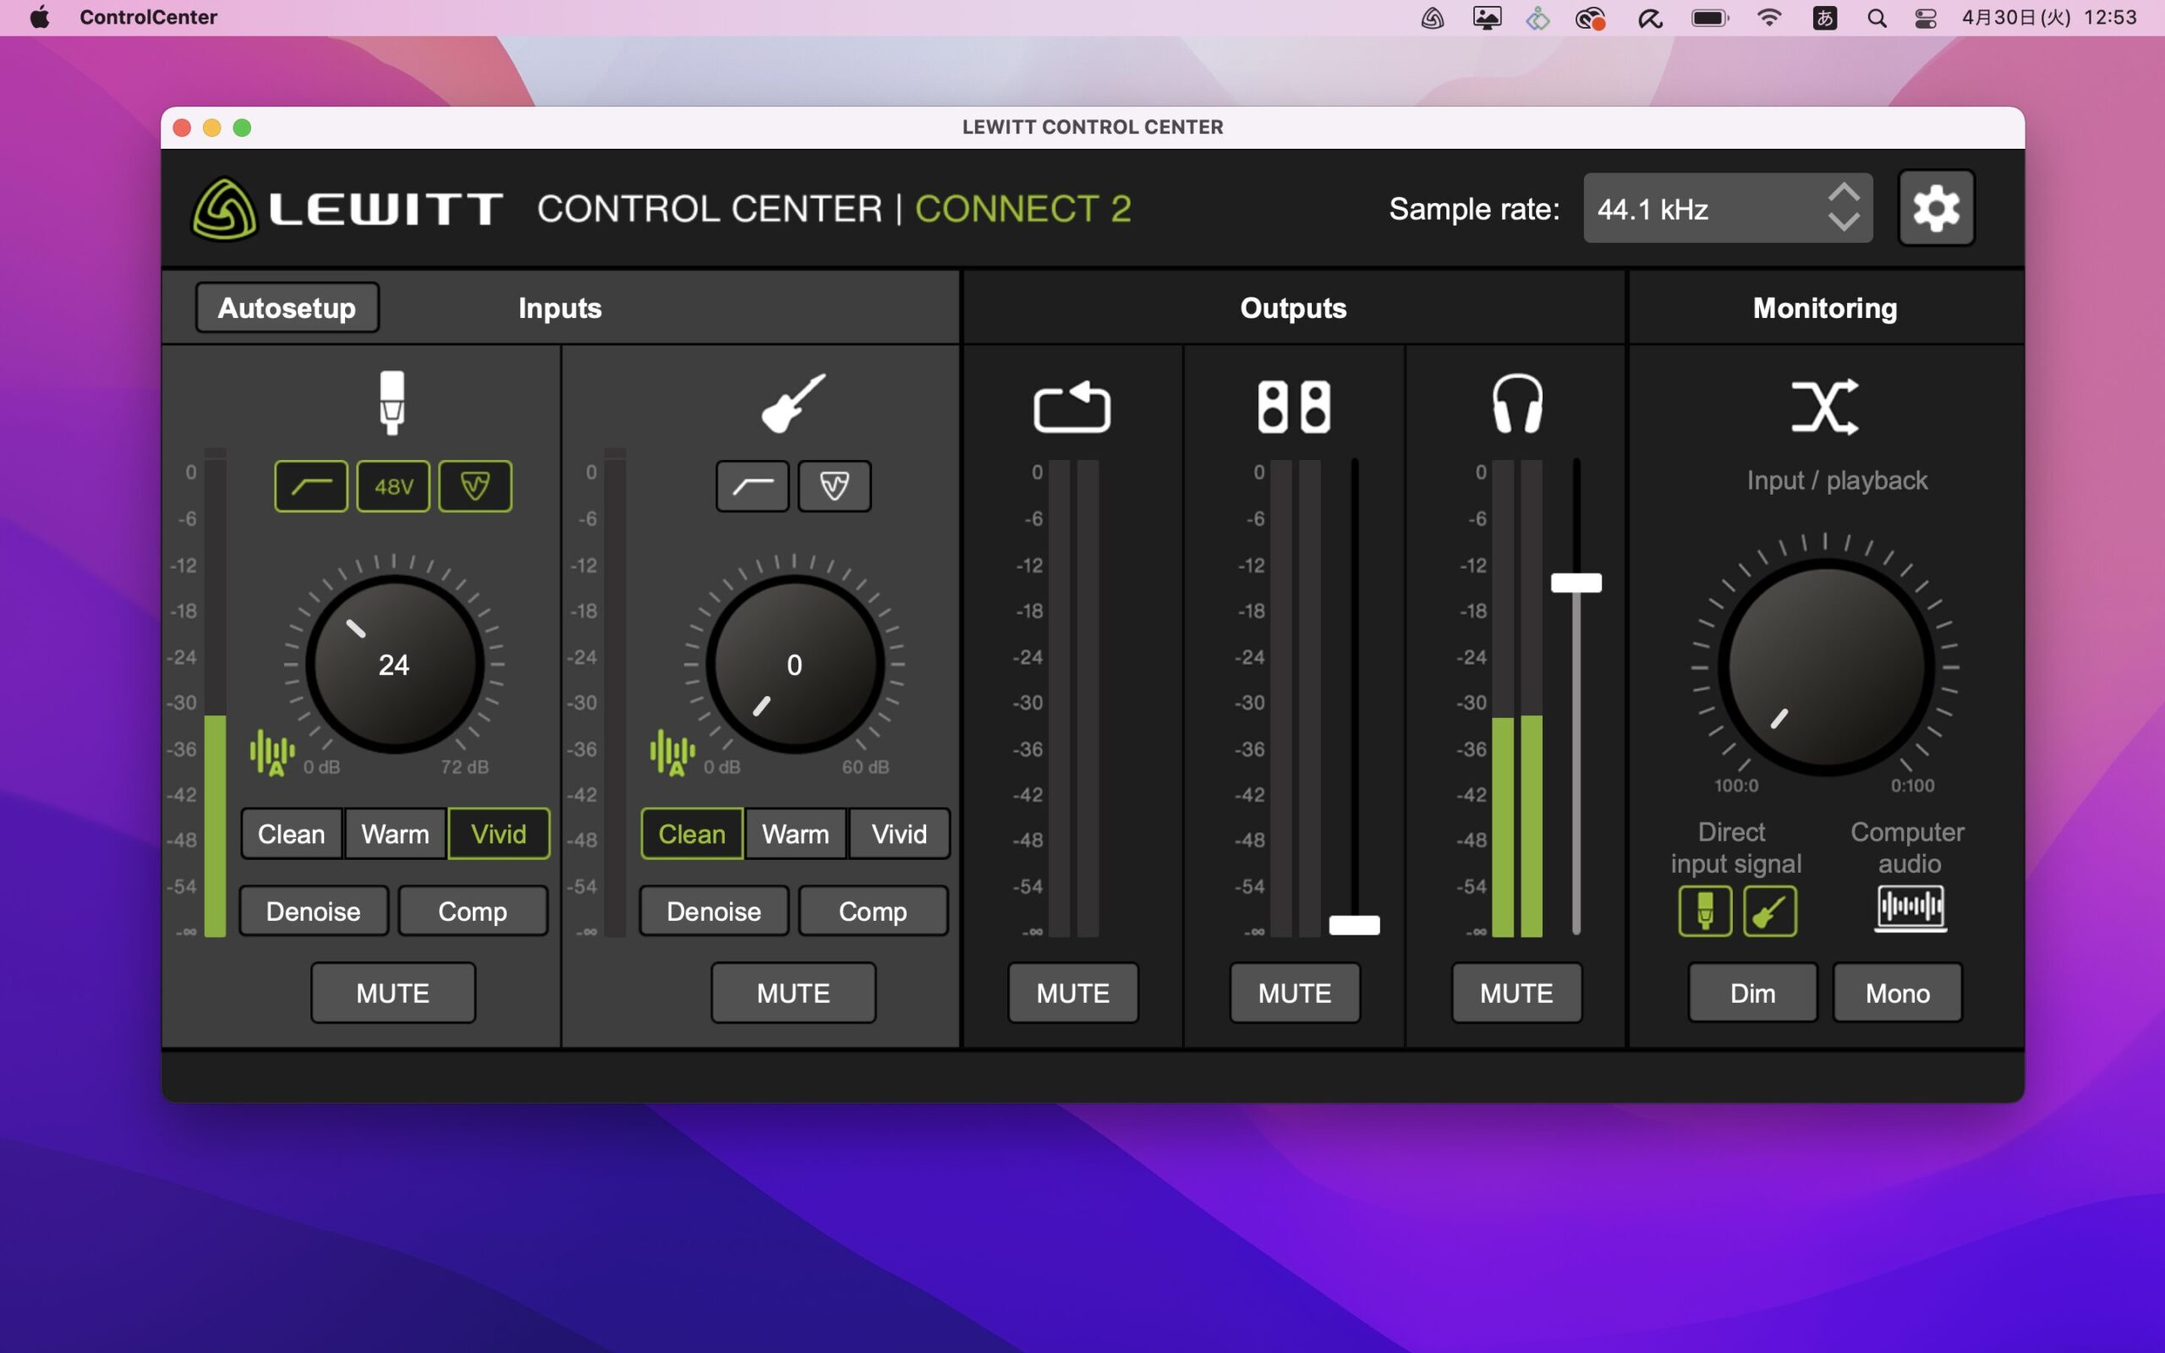
Task: Toggle the Dim monitoring button
Action: tap(1752, 994)
